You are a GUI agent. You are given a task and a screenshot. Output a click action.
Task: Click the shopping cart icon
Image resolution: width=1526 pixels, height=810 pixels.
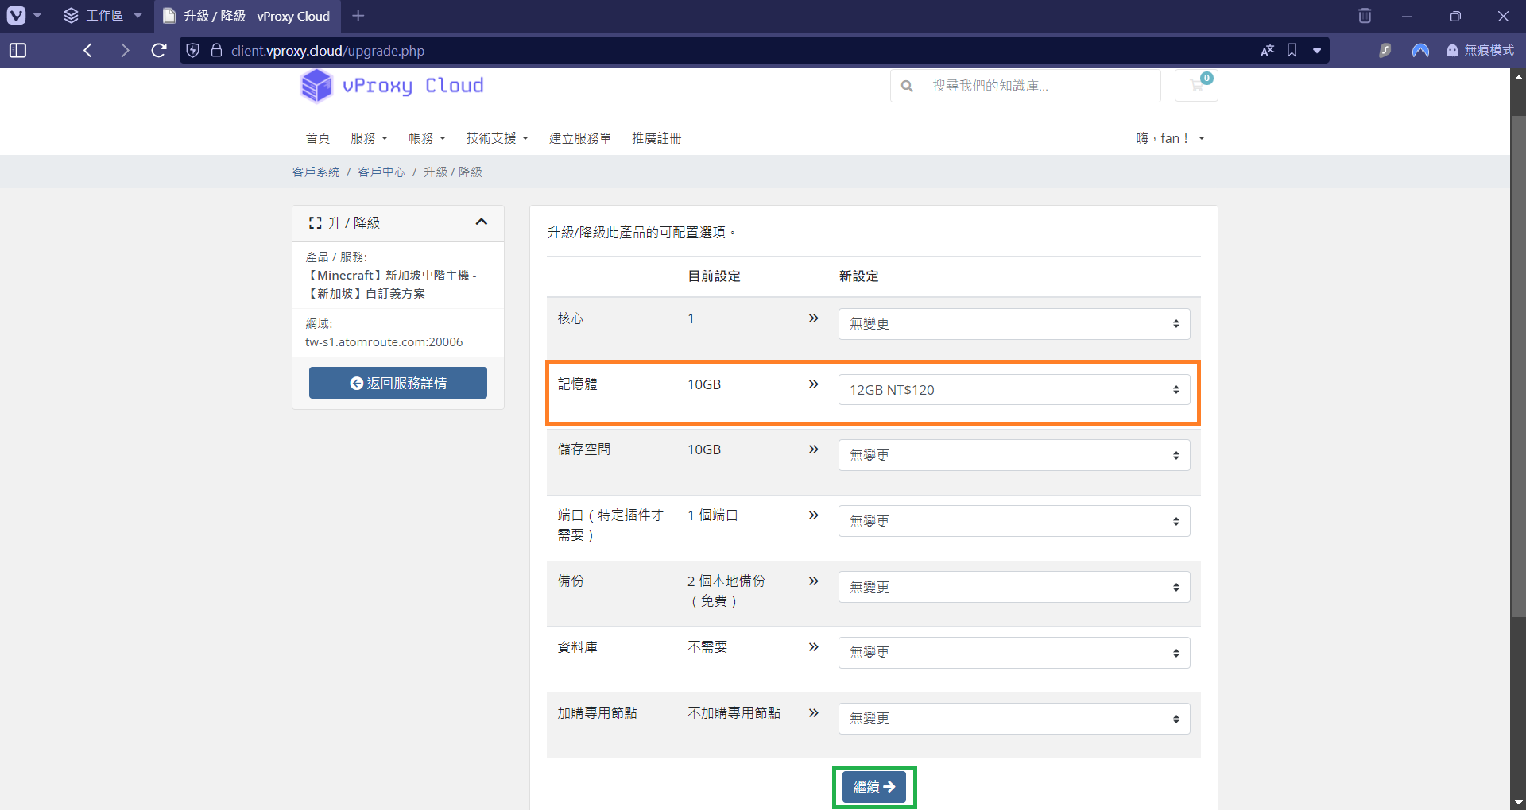(x=1196, y=86)
